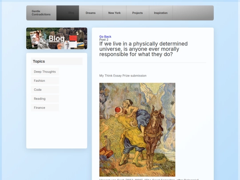Click the post title about determined universe
This screenshot has height=180, width=240.
144,49
